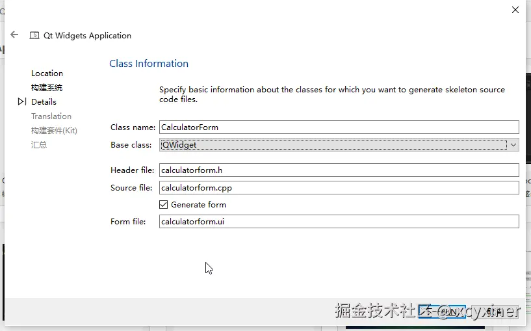
Task: Select the 构建套件(Kit) step in sidebar
Action: point(54,131)
